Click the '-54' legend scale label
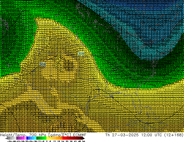This screenshot has width=184, height=142. coord(9,141)
